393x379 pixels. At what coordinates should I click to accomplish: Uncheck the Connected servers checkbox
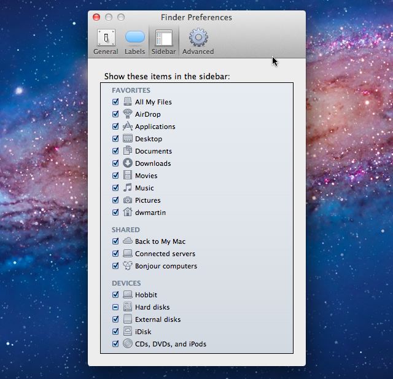click(x=115, y=254)
